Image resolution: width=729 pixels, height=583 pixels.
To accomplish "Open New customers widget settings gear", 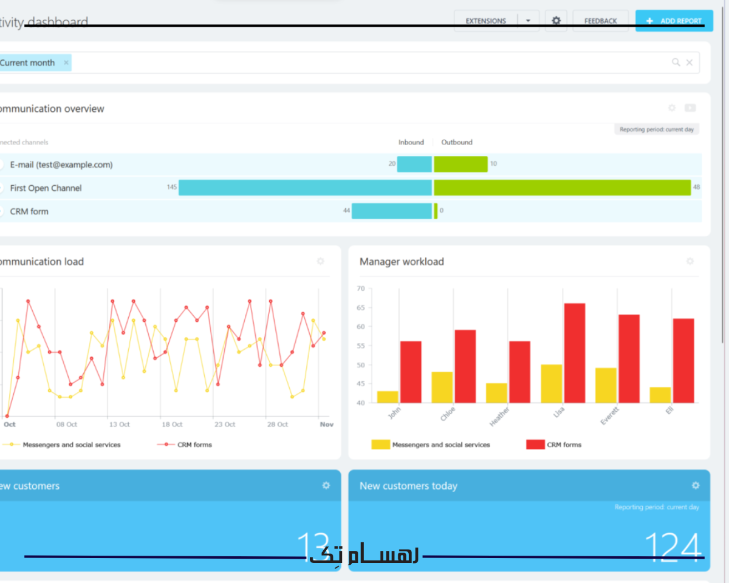I will click(x=326, y=485).
